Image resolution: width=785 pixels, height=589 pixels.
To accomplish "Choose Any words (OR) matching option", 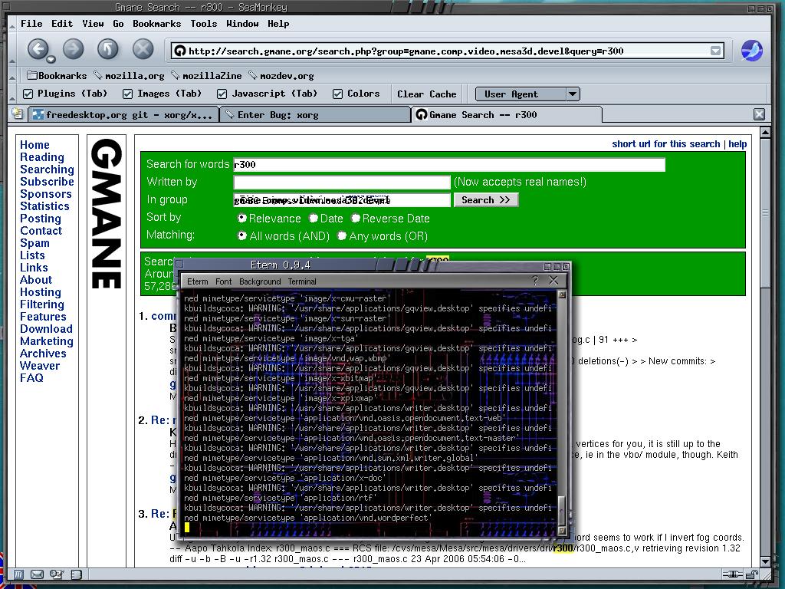I will pos(342,236).
